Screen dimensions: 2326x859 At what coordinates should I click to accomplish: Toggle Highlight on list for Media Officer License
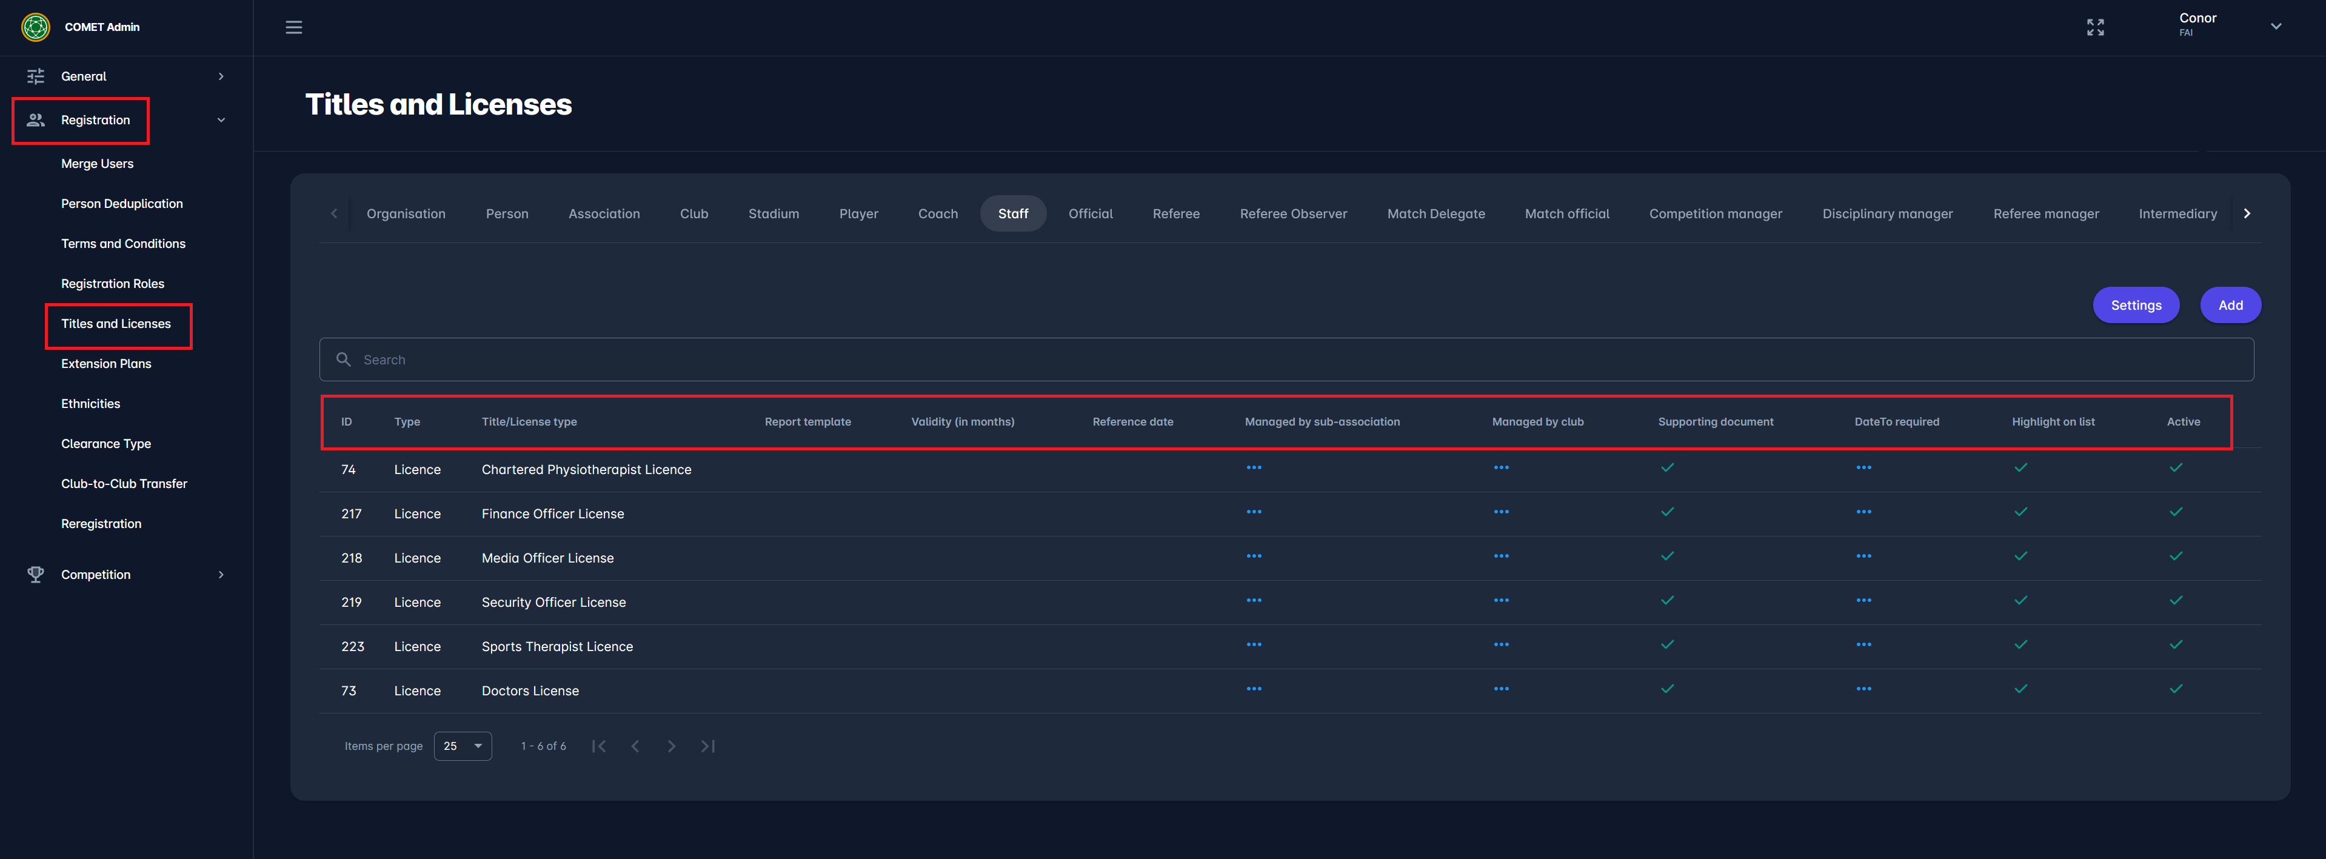pos(2020,557)
